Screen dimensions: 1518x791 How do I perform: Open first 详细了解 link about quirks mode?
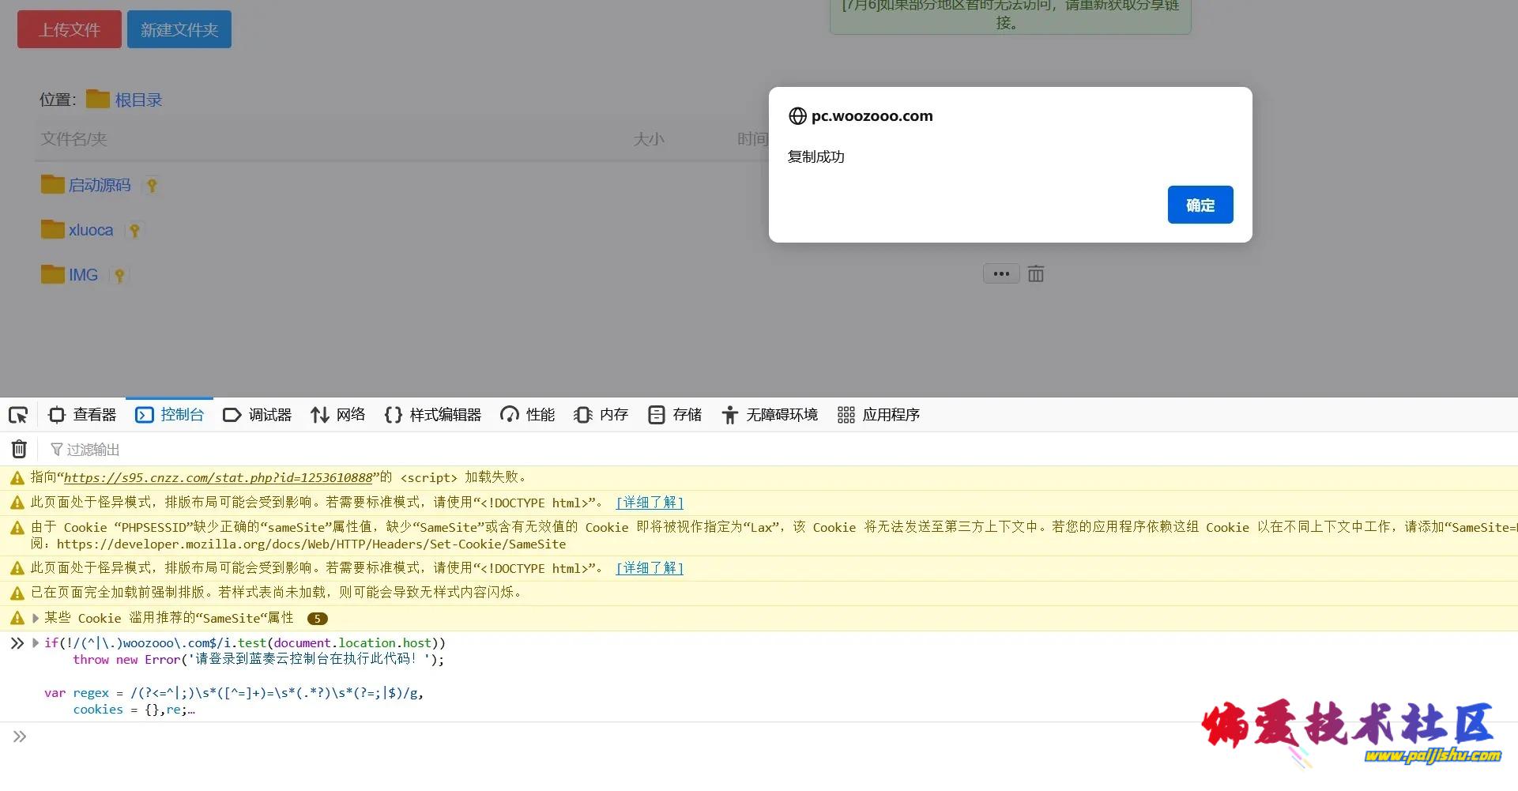click(650, 503)
